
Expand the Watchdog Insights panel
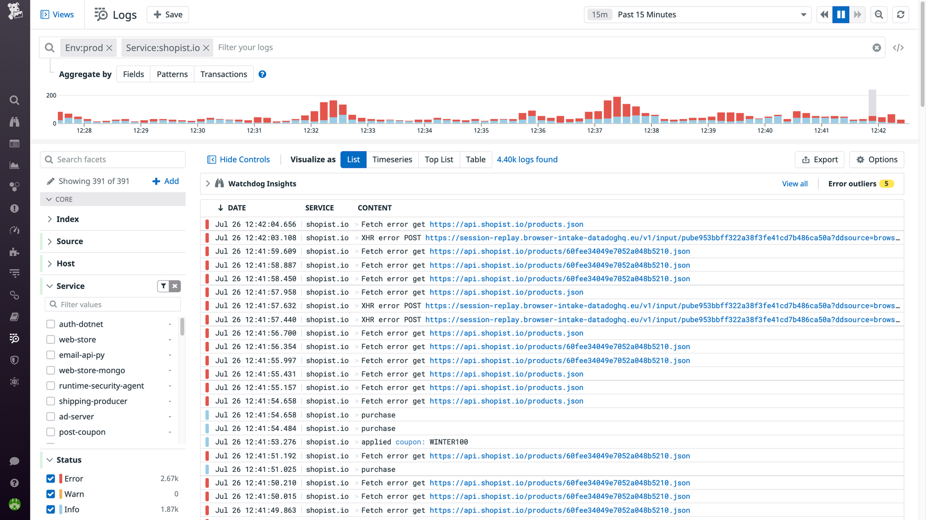(208, 184)
